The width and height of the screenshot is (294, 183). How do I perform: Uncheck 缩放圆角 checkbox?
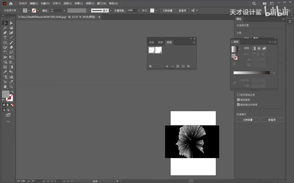pyautogui.click(x=238, y=100)
